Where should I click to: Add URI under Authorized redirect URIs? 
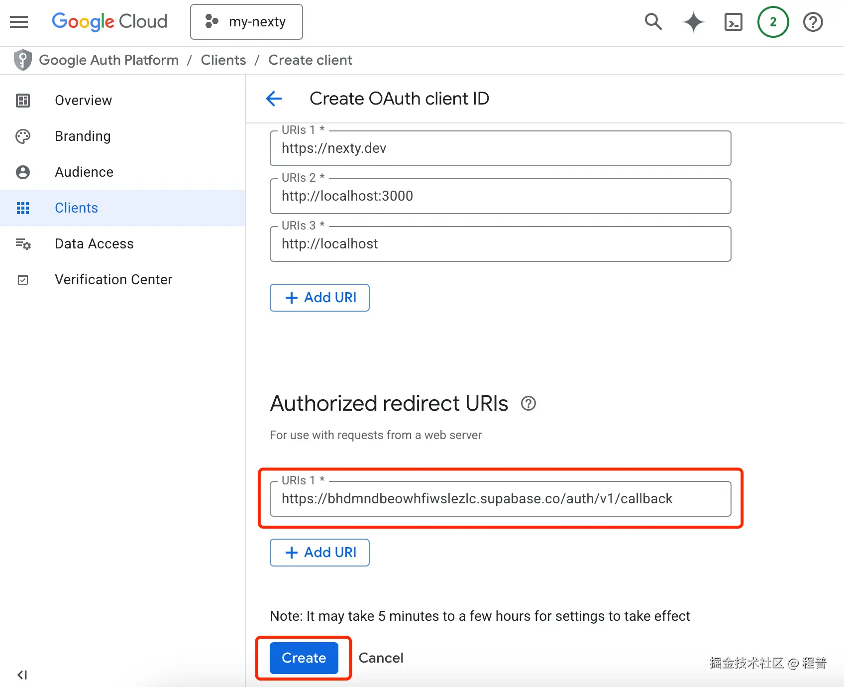tap(319, 553)
